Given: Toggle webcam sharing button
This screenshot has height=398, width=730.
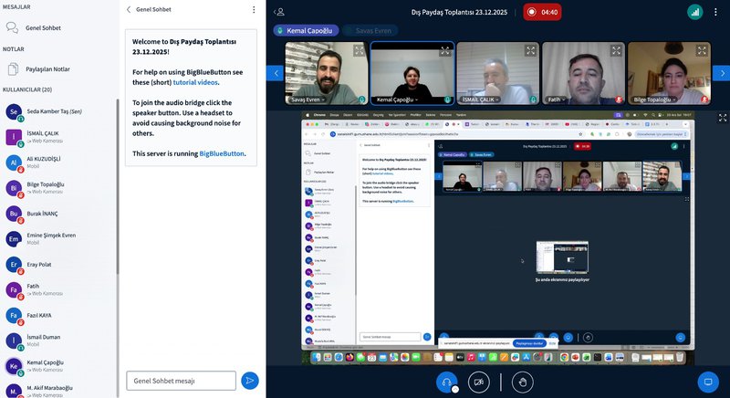Looking at the screenshot, I should (479, 382).
